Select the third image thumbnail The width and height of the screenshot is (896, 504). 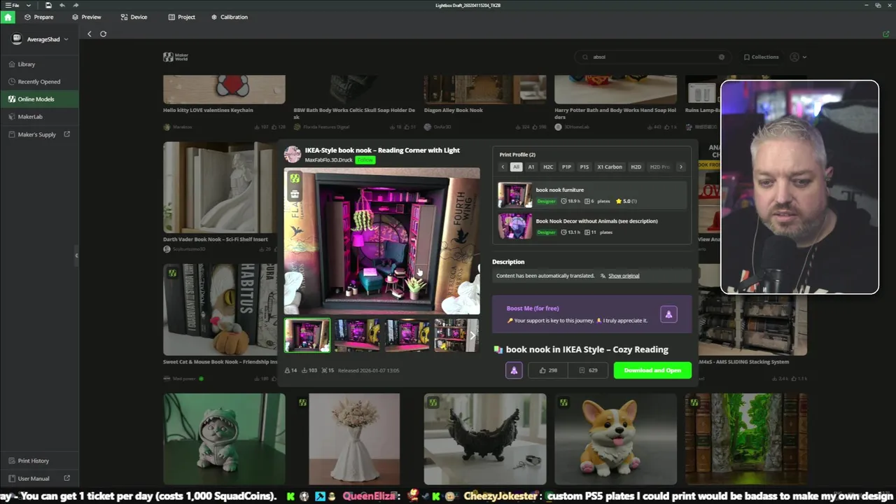click(x=407, y=335)
